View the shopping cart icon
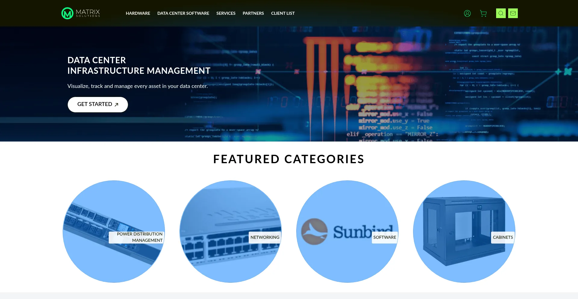The width and height of the screenshot is (578, 299). click(483, 13)
